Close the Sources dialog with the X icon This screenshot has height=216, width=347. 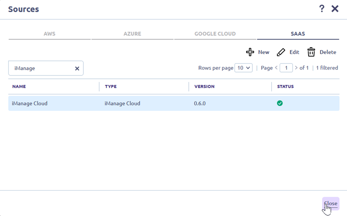tap(335, 9)
